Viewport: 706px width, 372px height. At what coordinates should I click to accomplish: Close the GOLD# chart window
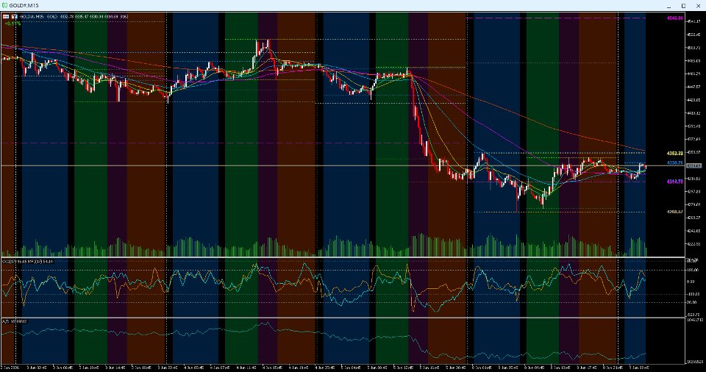tap(698, 5)
